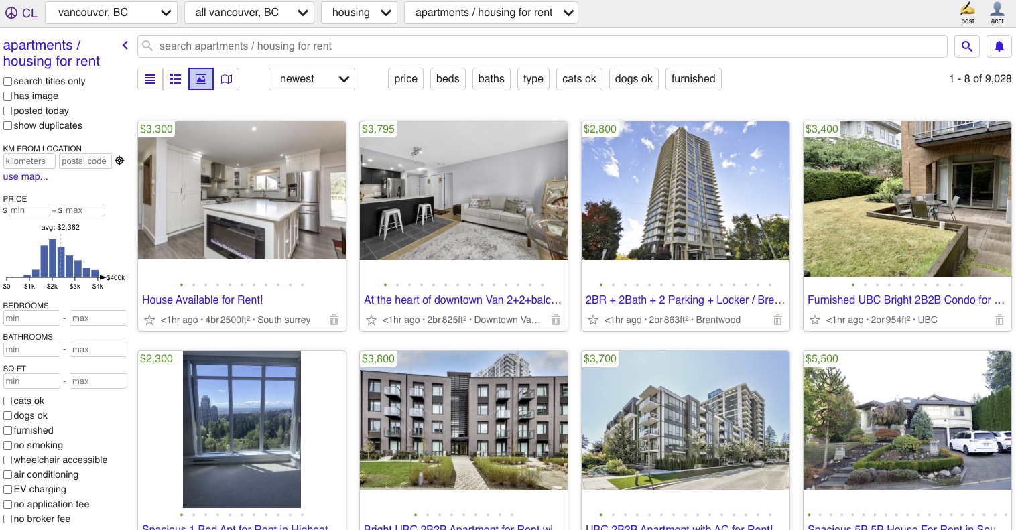Open the newest sort dropdown
The width and height of the screenshot is (1016, 530).
pyautogui.click(x=312, y=79)
